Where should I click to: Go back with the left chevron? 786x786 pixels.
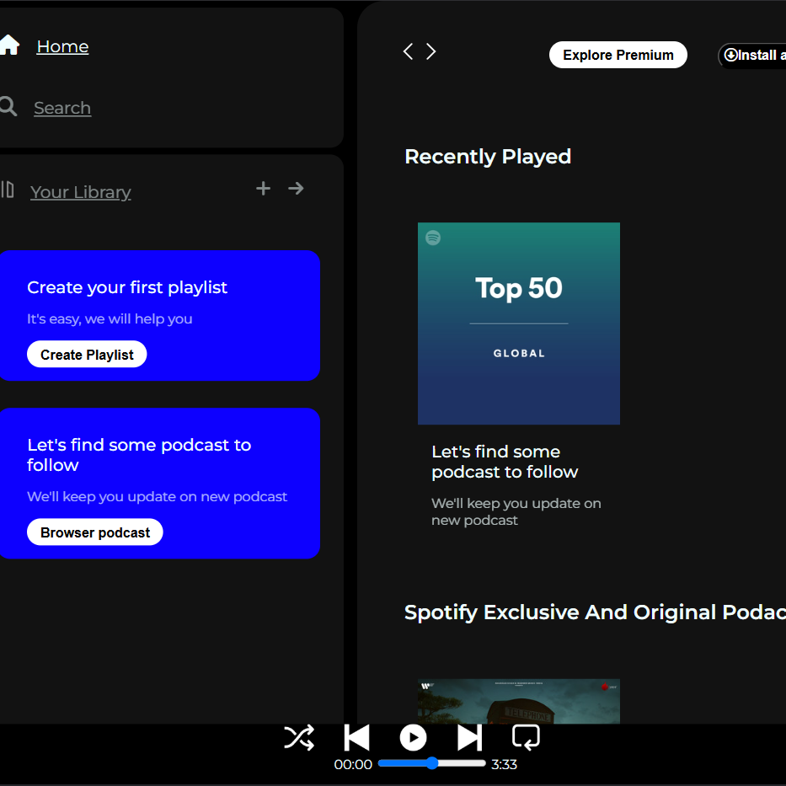coord(408,51)
